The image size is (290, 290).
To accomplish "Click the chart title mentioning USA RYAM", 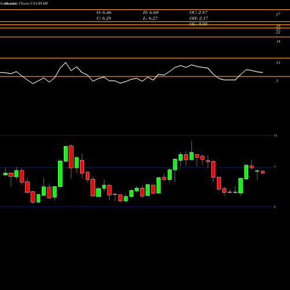I will click(x=24, y=3).
